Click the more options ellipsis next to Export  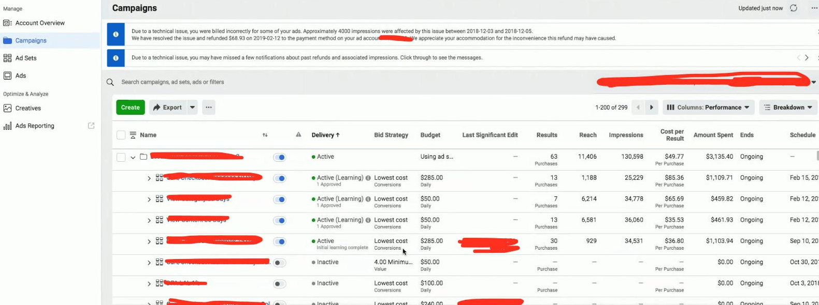coord(209,108)
